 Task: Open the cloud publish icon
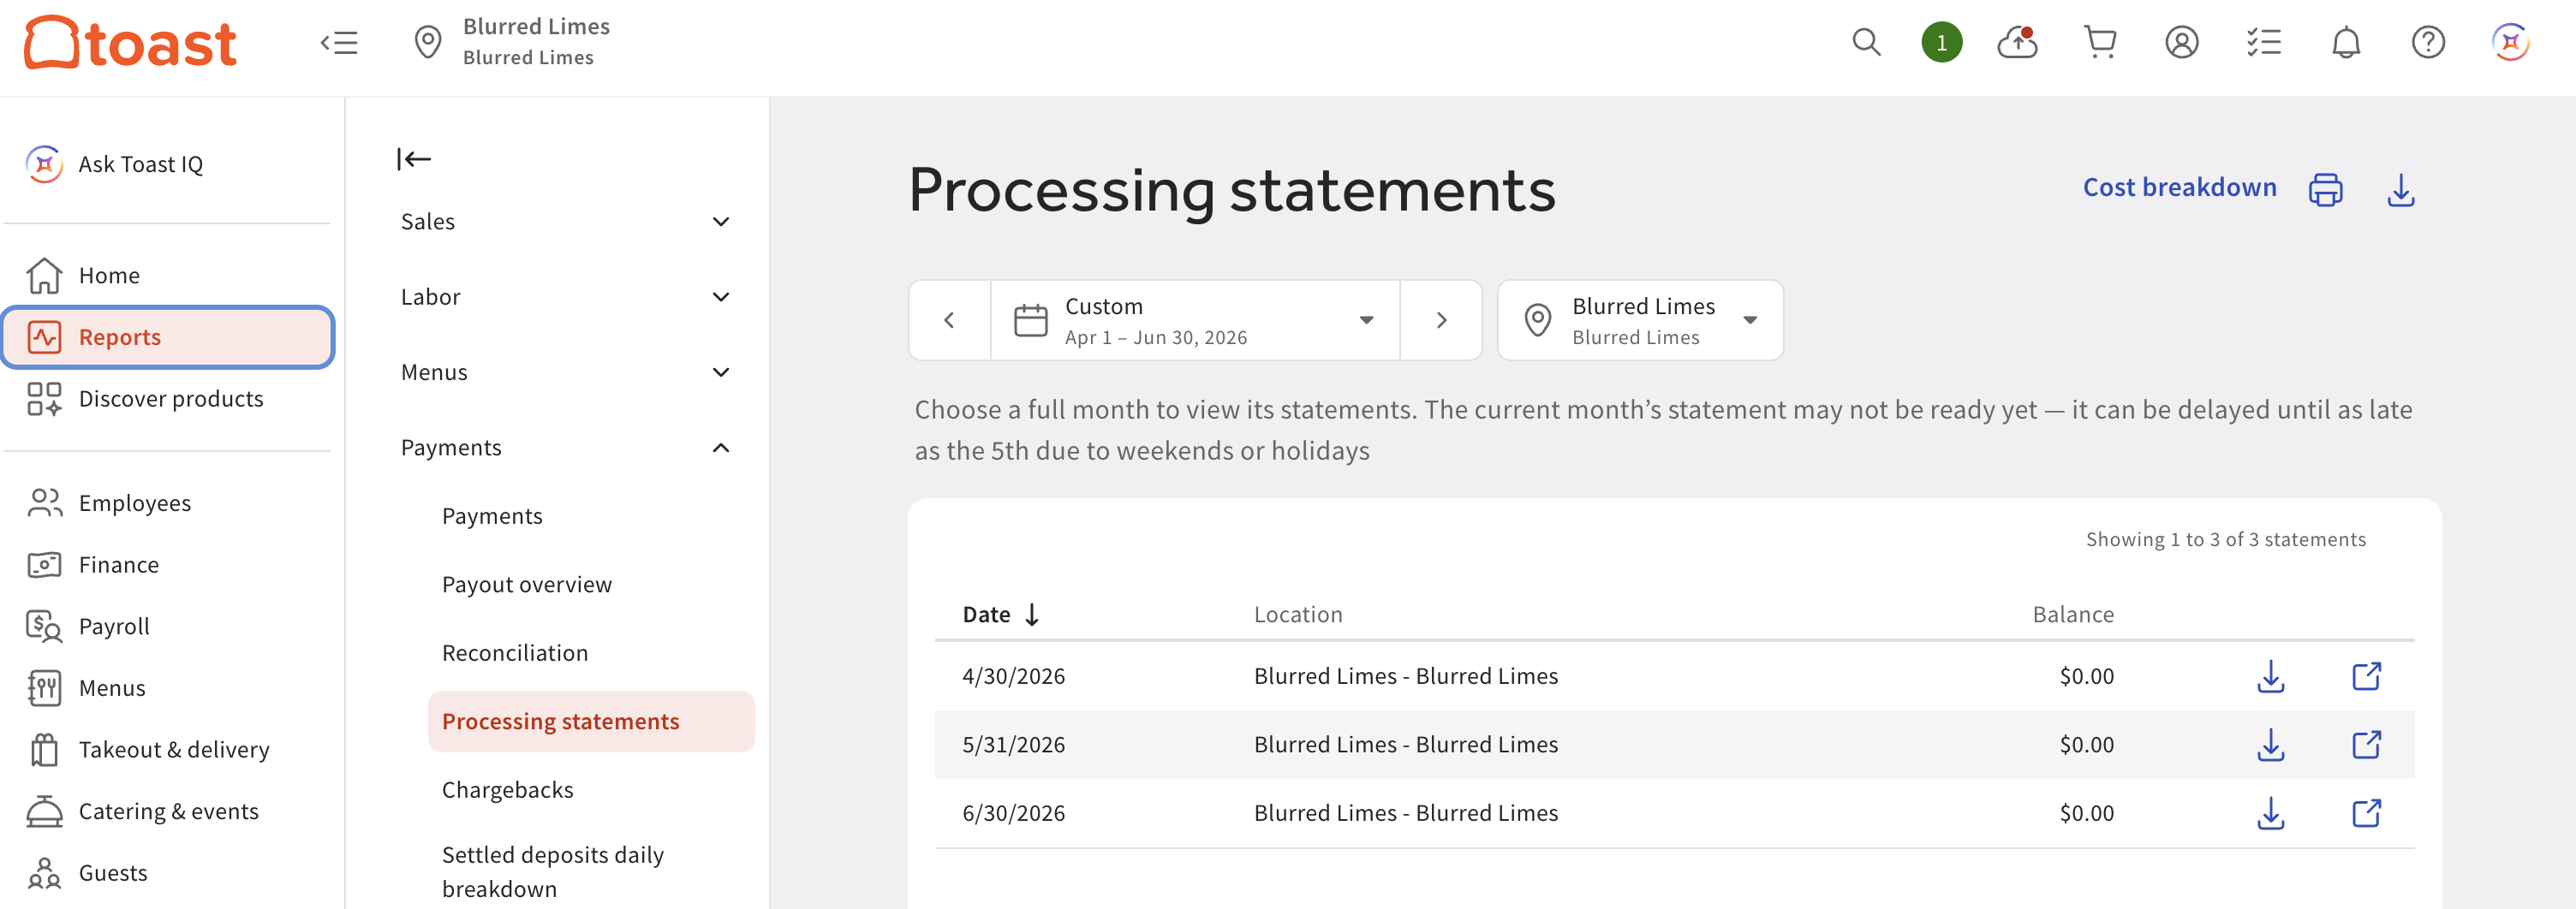(2018, 42)
